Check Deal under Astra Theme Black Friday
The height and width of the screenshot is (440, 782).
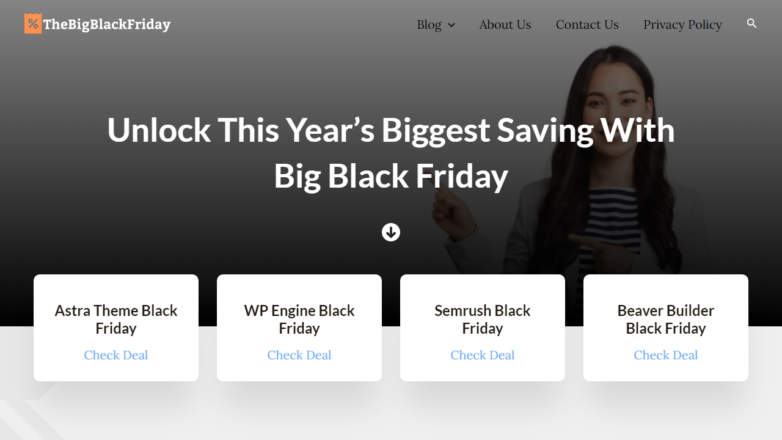tap(115, 355)
